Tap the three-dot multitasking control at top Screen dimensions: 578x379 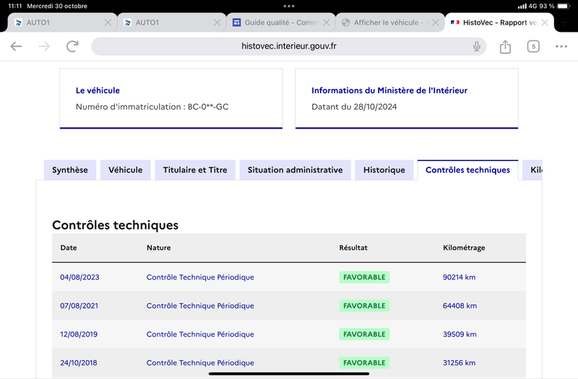point(289,6)
